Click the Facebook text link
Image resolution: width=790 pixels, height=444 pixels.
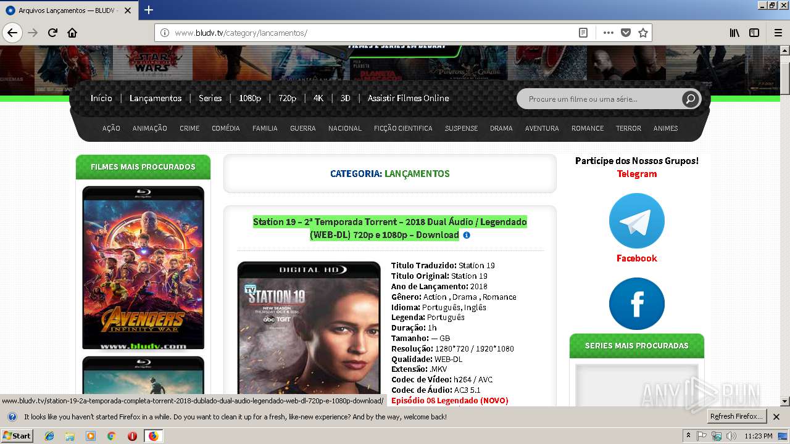click(636, 258)
